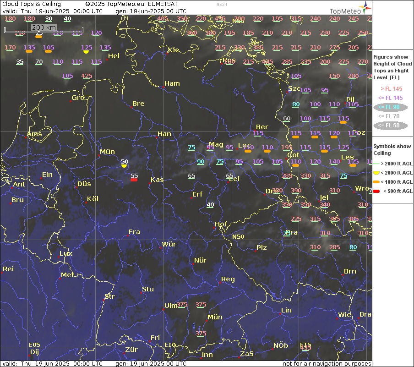The image size is (414, 367).
Task: Click the 'Bre' city label
Action: coord(138,104)
